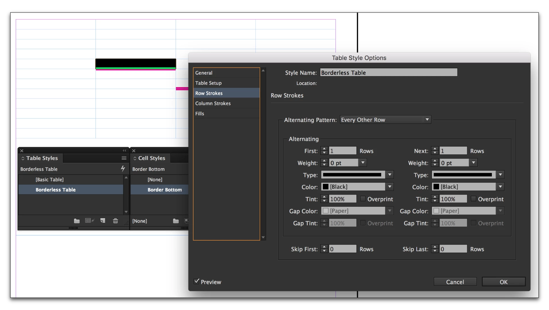Viewport: 549px width, 310px height.
Task: Toggle the Preview checkbox
Action: 197,281
